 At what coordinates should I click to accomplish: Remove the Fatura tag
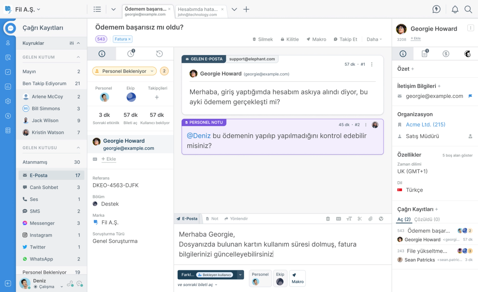click(129, 39)
